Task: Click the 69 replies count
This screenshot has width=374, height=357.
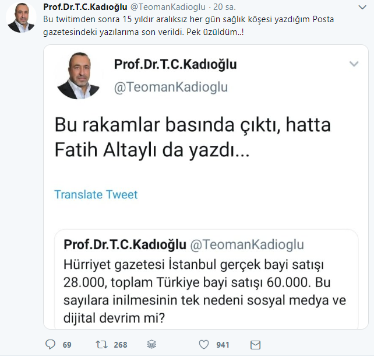Action: click(x=67, y=345)
